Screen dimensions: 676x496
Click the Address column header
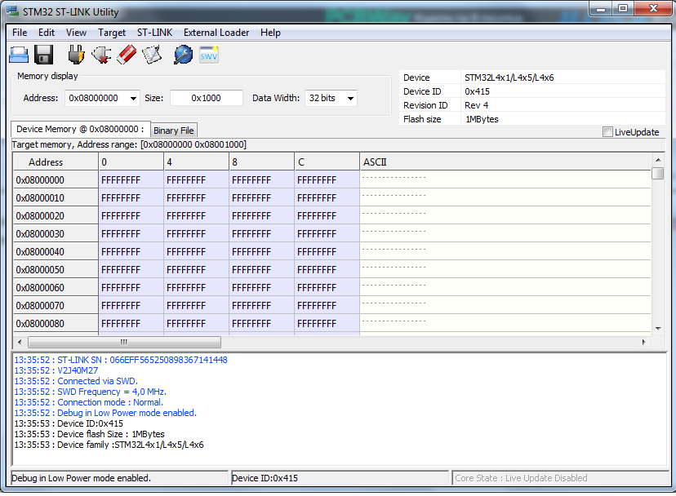[x=56, y=162]
